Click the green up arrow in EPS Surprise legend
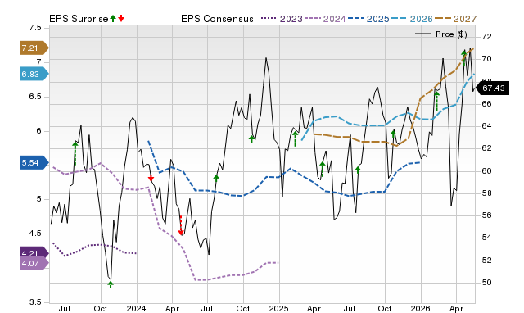 [x=113, y=18]
